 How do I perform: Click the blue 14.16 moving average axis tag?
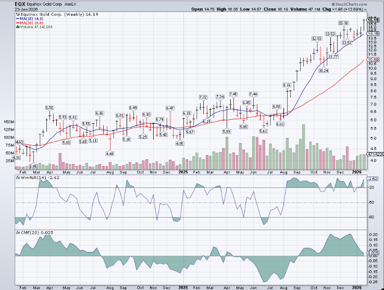373,33
